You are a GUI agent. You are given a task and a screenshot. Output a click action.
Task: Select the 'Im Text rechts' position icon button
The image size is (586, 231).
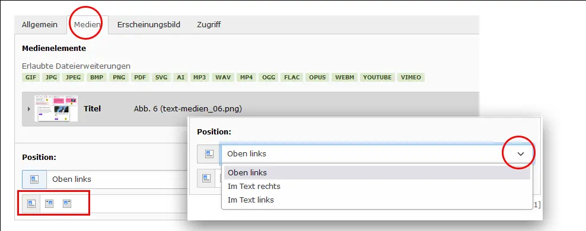tap(49, 204)
